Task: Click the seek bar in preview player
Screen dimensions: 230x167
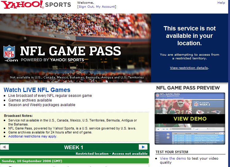Action: 180,129
